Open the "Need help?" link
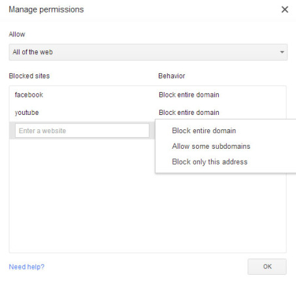This screenshot has height=282, width=296. (27, 267)
